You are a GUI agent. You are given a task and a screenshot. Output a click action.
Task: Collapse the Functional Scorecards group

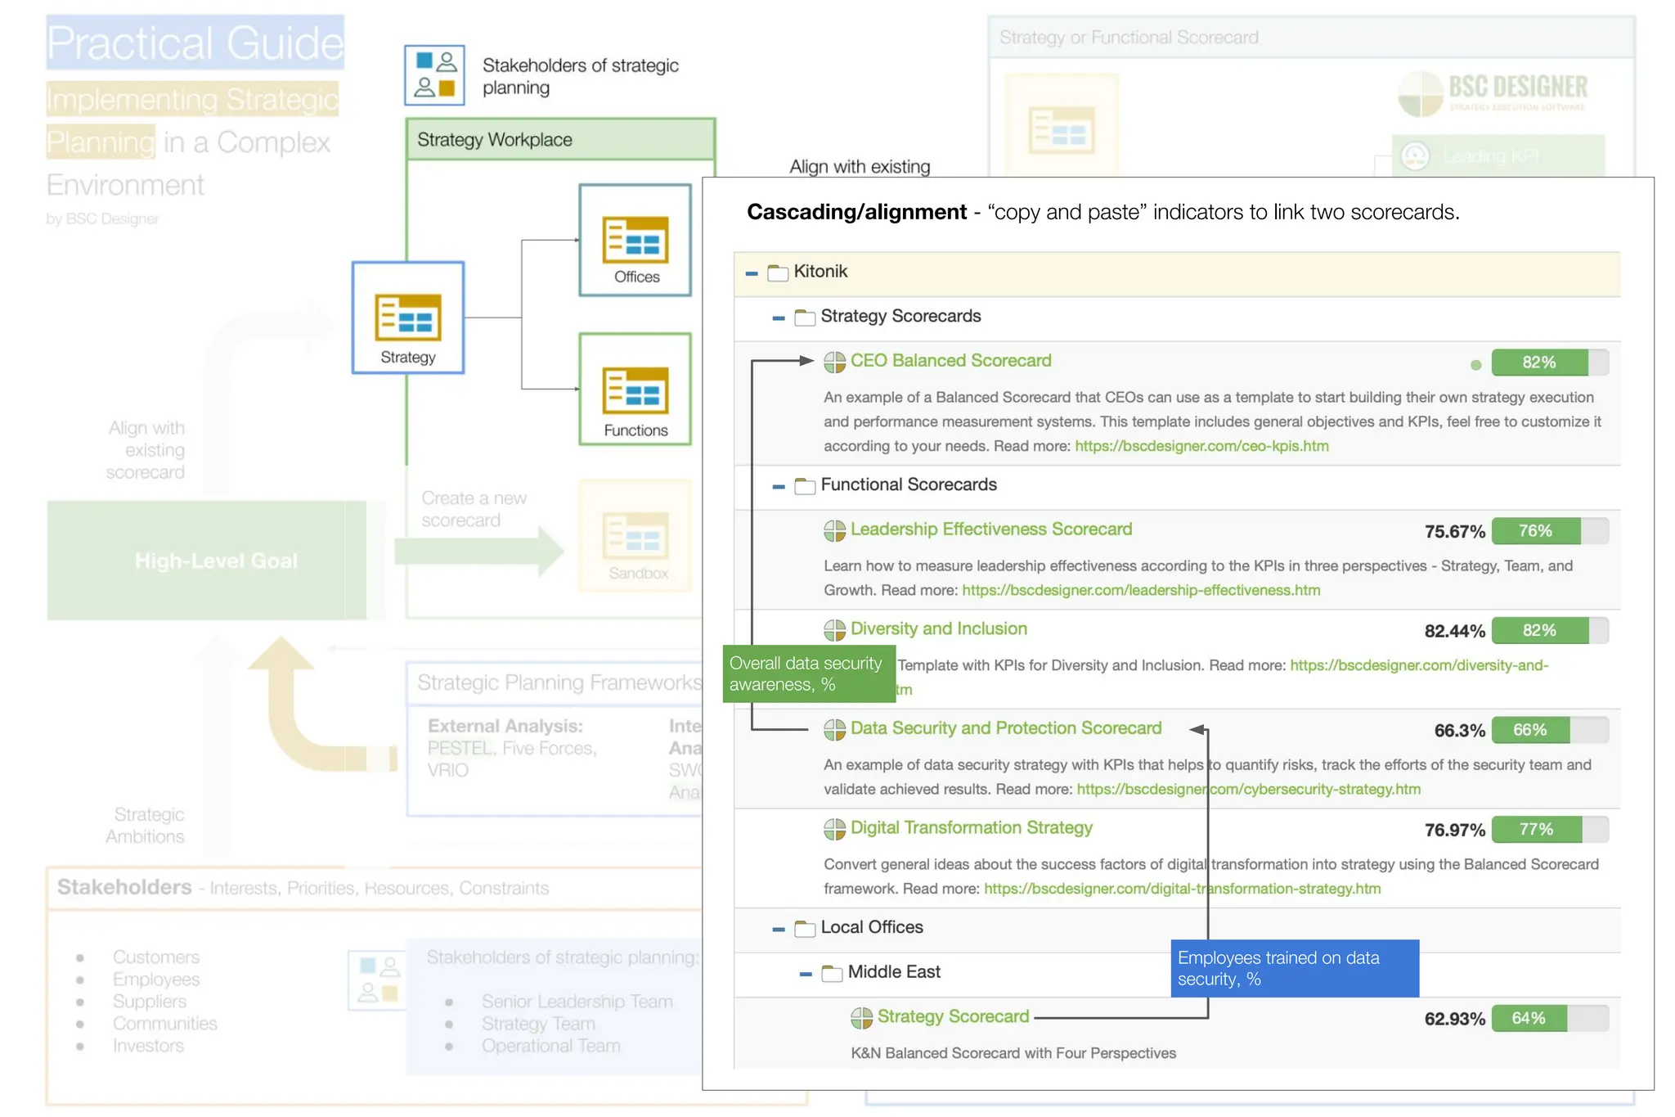tap(779, 486)
